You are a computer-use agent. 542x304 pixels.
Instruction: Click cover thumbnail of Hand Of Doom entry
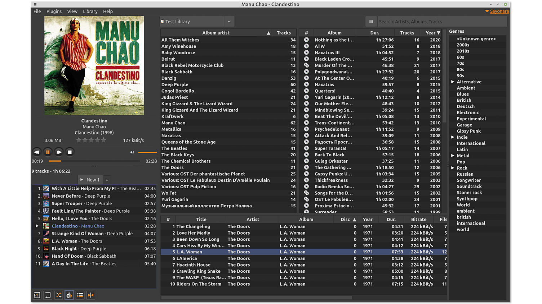[x=46, y=256]
